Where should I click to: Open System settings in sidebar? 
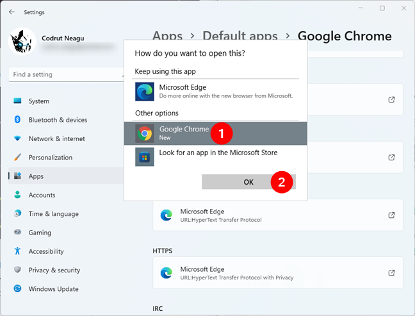coord(66,101)
